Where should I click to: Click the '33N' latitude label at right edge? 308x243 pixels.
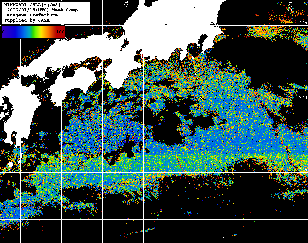tap(303, 98)
